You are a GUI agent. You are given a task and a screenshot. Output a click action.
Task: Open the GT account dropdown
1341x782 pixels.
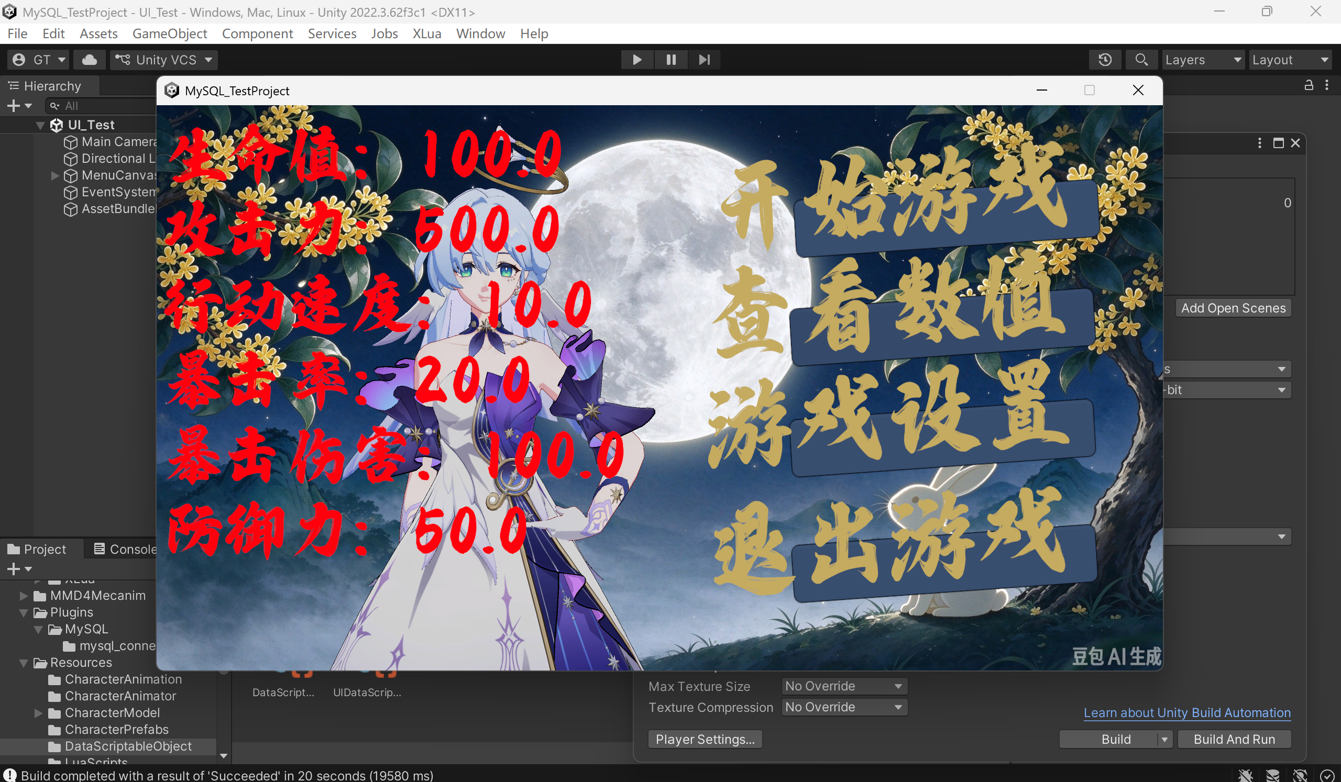(x=39, y=60)
